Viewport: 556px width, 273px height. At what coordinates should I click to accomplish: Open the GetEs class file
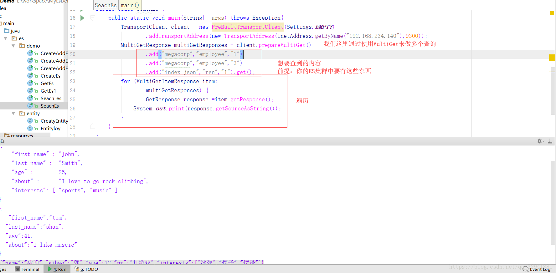coord(47,83)
